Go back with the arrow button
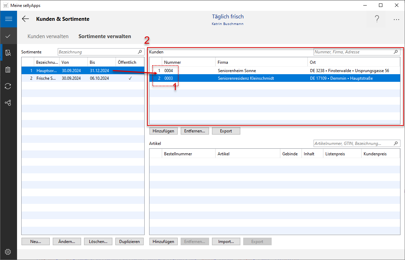 25,19
